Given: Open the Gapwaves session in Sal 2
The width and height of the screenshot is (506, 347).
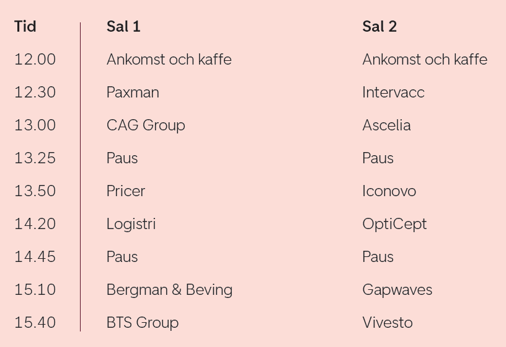Looking at the screenshot, I should pyautogui.click(x=397, y=290).
